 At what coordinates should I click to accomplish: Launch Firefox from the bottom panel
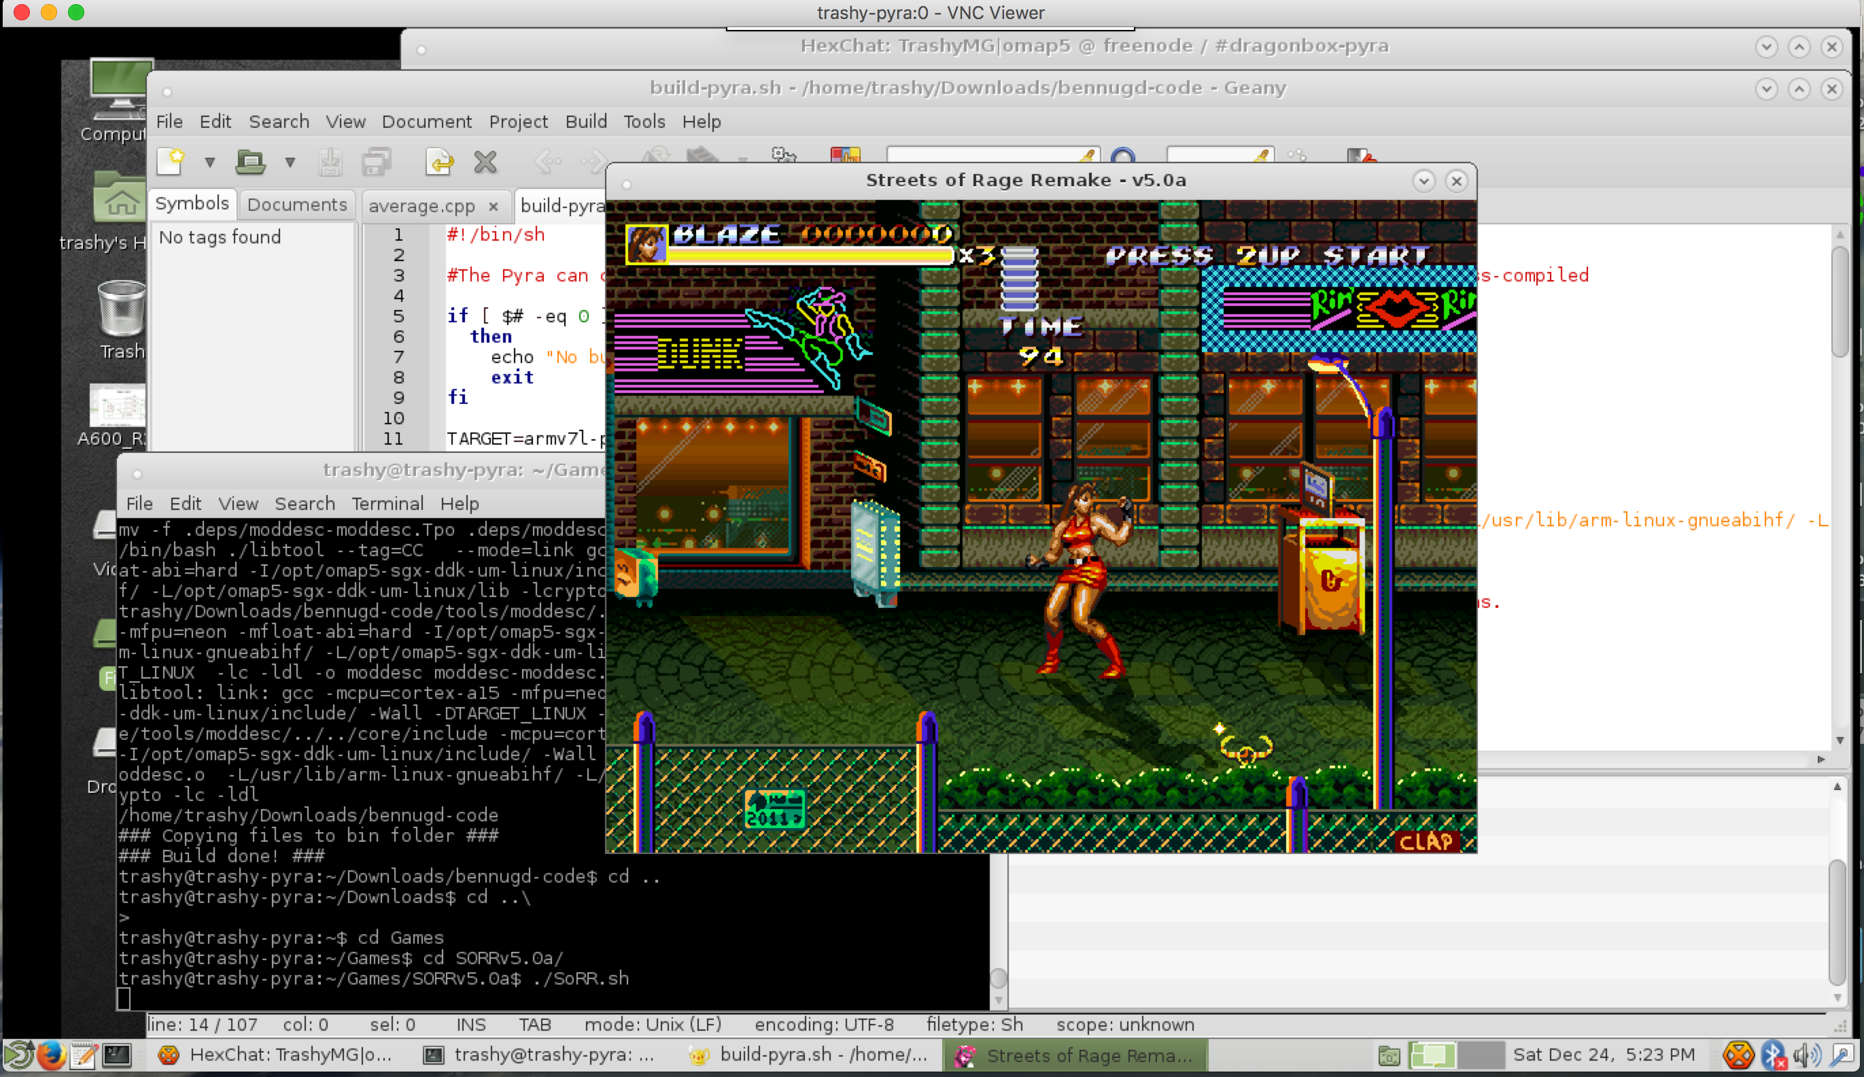point(51,1055)
